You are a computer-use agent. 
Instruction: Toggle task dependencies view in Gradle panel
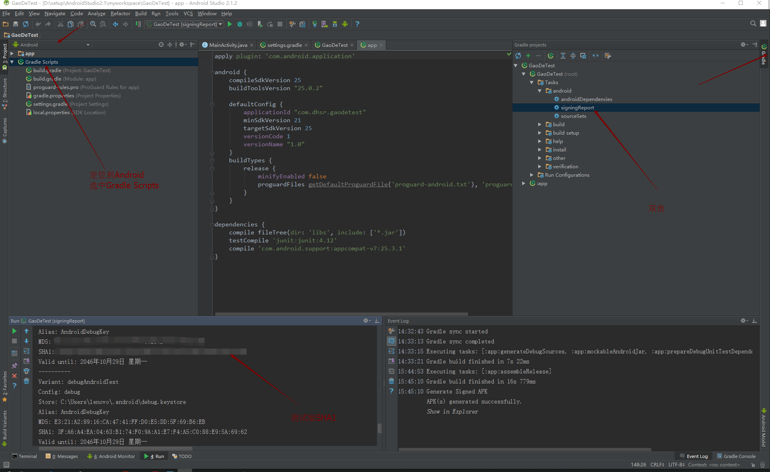(x=583, y=56)
